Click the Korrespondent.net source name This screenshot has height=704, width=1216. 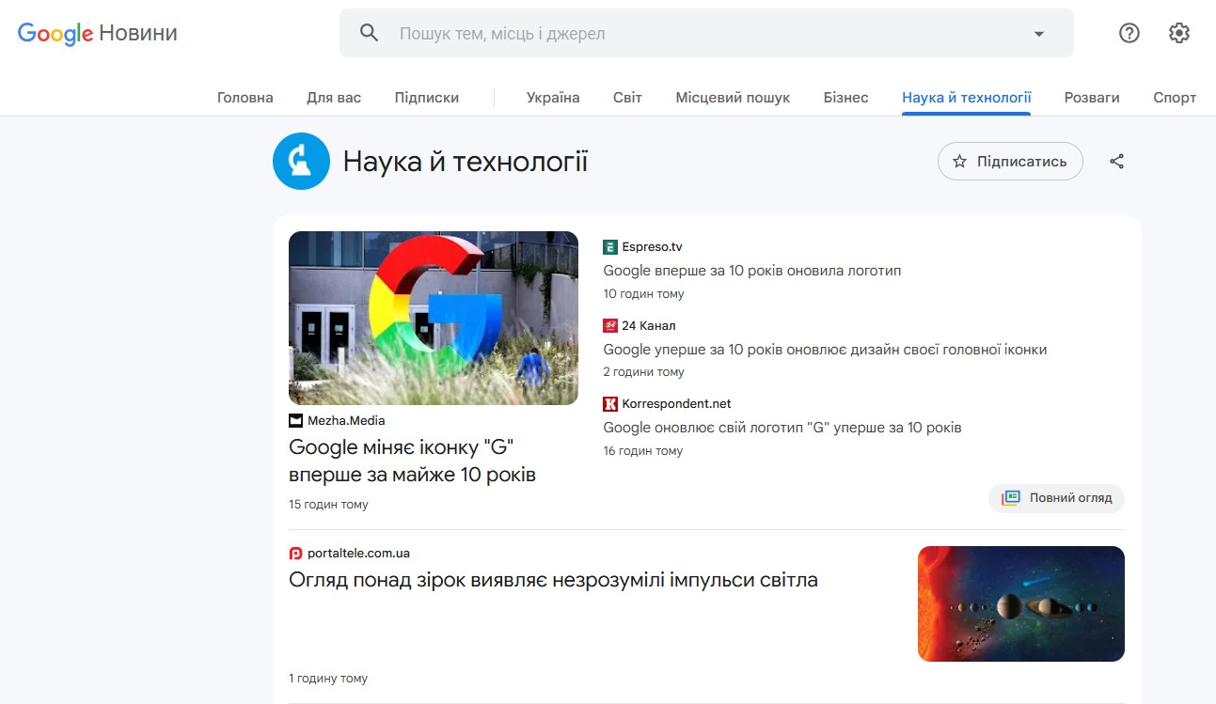pyautogui.click(x=676, y=404)
